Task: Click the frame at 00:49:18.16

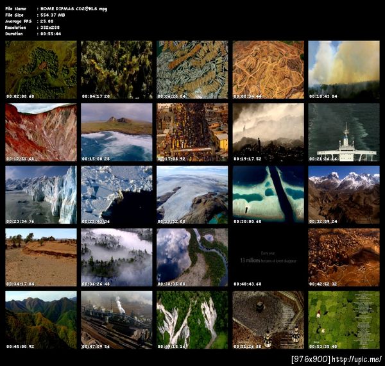Action: tap(193, 320)
